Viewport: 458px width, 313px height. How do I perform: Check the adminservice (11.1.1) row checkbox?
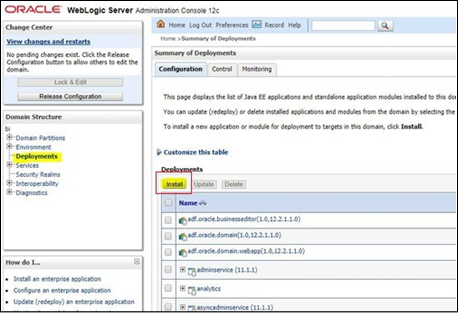coord(168,269)
